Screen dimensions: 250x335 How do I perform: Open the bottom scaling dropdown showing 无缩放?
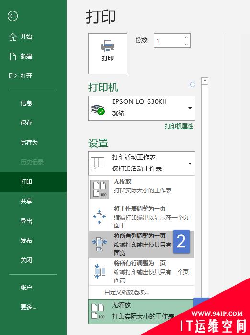click(x=142, y=311)
